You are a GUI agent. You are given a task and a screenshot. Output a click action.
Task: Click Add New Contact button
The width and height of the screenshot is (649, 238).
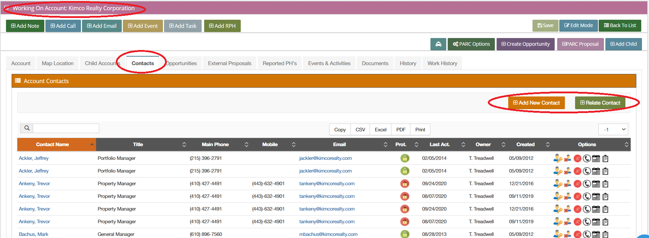pos(536,103)
